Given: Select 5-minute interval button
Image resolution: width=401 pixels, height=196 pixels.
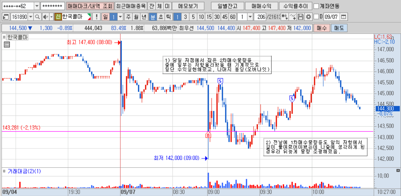Looking at the screenshot, I should [193, 17].
